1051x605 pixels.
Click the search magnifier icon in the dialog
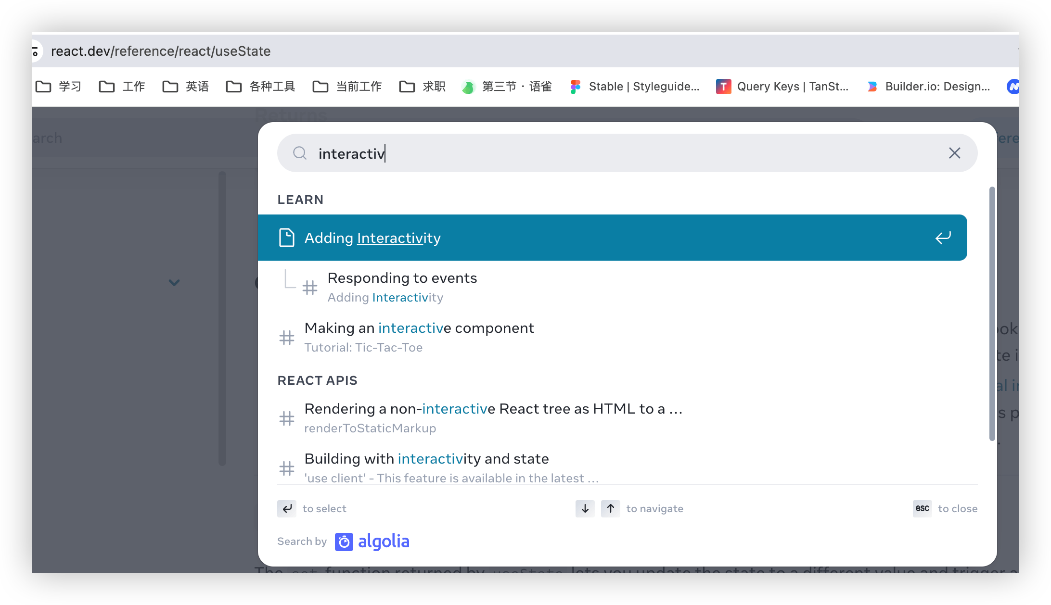[x=299, y=153]
